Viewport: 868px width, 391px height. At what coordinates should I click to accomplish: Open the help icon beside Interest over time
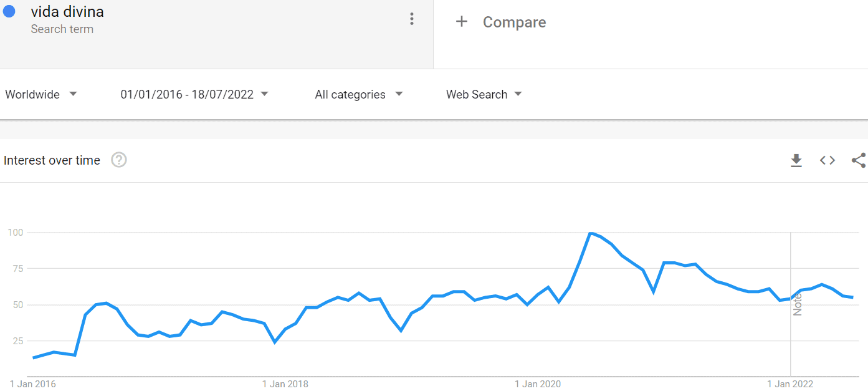118,160
